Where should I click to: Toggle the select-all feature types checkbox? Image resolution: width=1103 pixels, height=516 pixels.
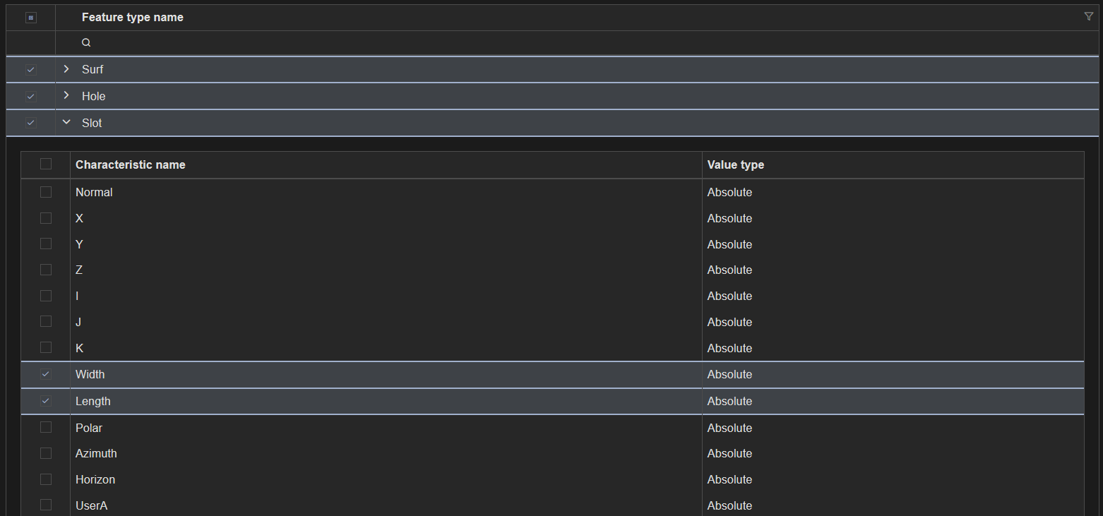pos(31,18)
